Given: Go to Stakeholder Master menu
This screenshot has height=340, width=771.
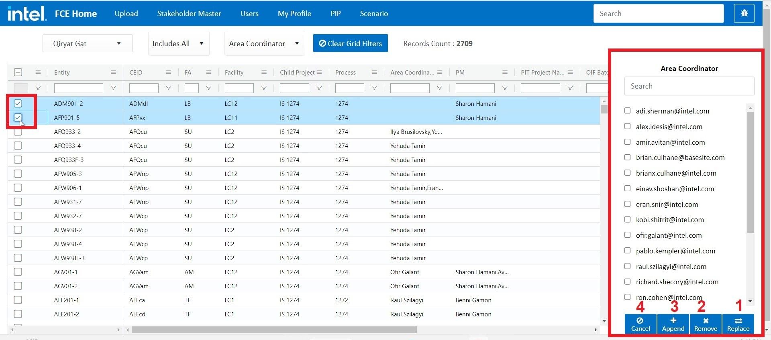Looking at the screenshot, I should point(189,13).
